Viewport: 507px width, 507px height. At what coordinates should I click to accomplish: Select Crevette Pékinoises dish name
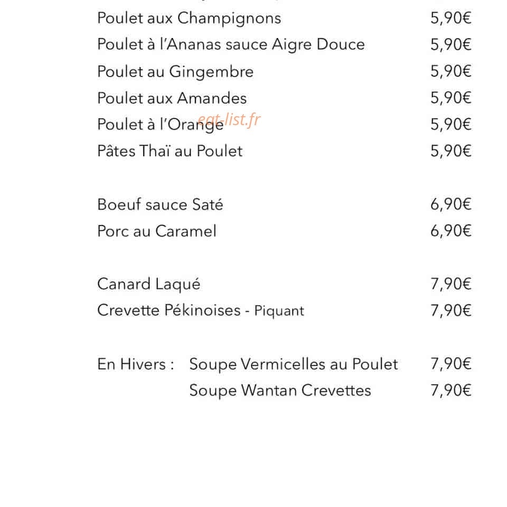pos(169,311)
